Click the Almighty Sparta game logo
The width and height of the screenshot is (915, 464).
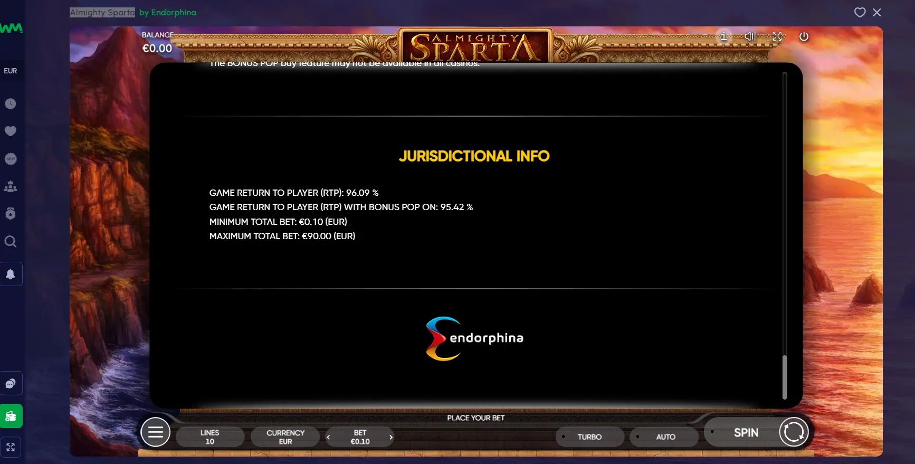(x=475, y=46)
